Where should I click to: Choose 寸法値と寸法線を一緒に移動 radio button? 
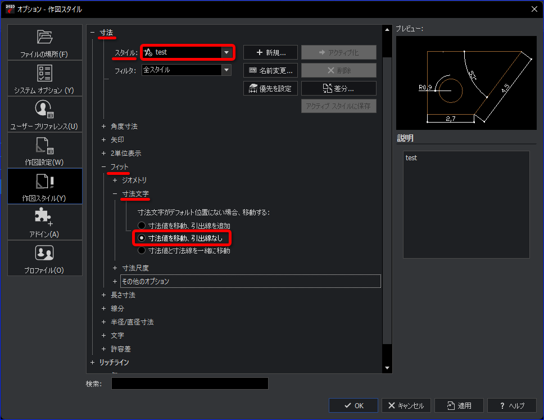[x=142, y=250]
